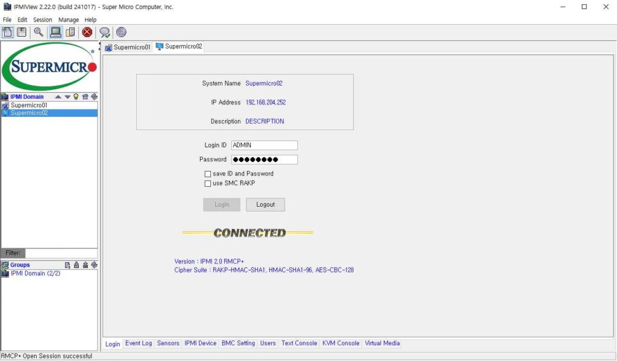Click the house icon in IPMI Domain header
Viewport: 617px width, 361px height.
click(x=85, y=97)
